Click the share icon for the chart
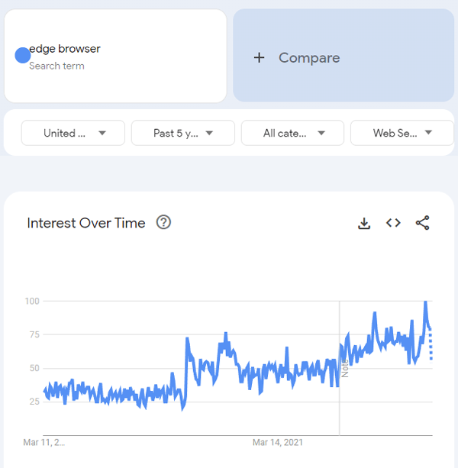 tap(422, 223)
